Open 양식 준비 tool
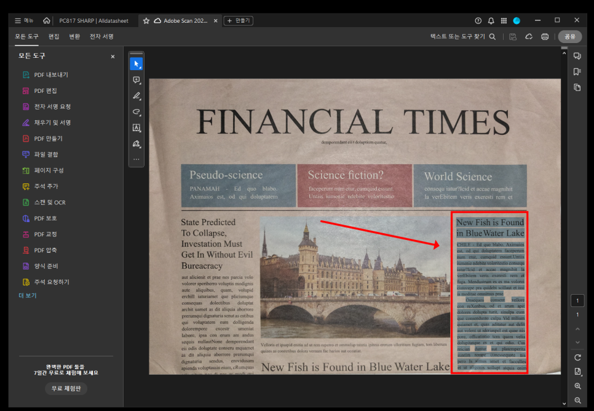The image size is (594, 411). tap(40, 266)
